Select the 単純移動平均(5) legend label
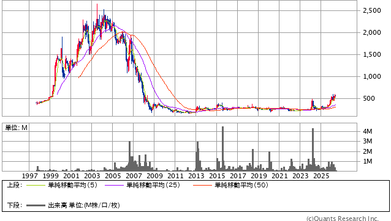The image size is (391, 221). tap(72, 185)
